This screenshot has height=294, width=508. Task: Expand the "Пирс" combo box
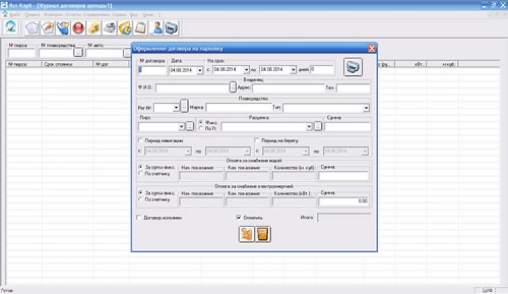coord(182,127)
